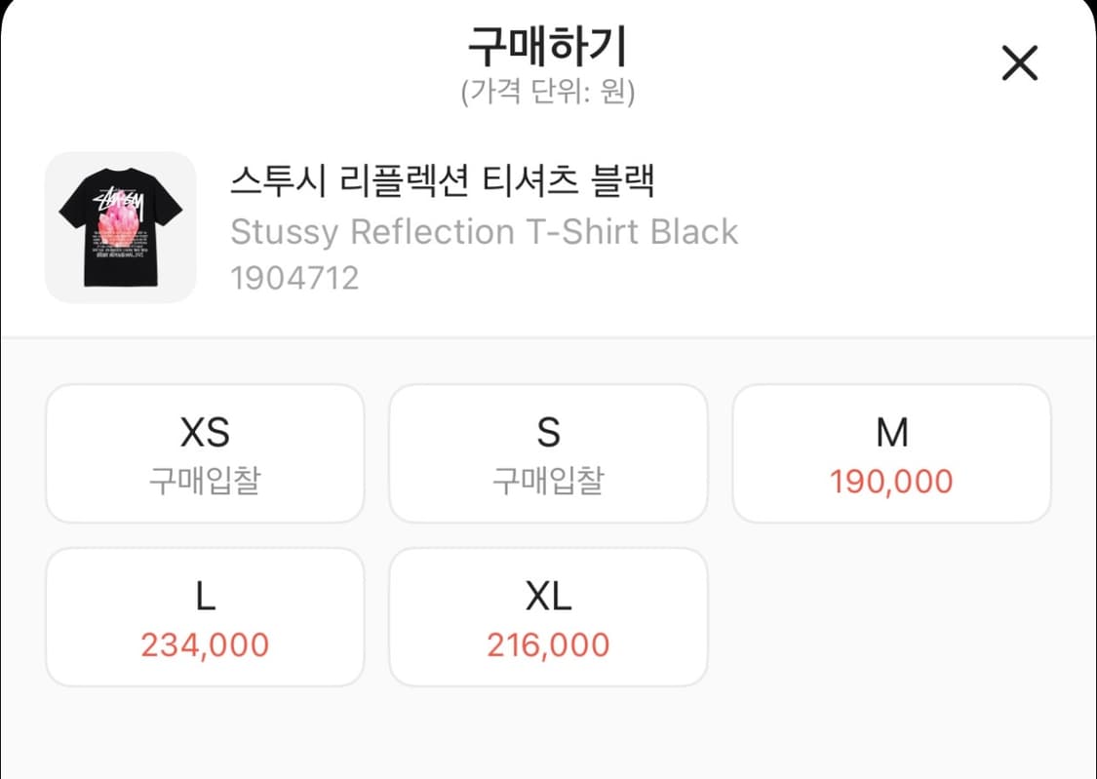Select the M size label text
This screenshot has width=1097, height=779.
point(892,431)
